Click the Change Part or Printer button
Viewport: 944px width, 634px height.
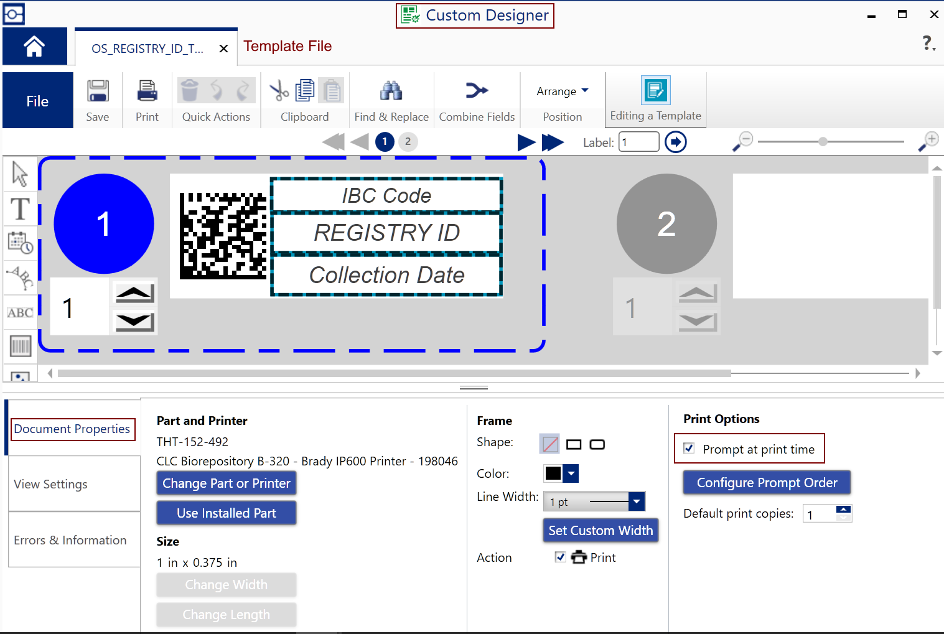227,483
